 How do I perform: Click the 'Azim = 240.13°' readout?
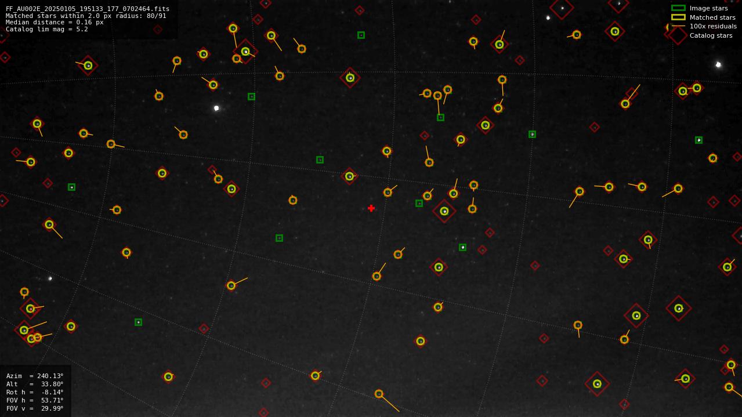click(x=35, y=376)
